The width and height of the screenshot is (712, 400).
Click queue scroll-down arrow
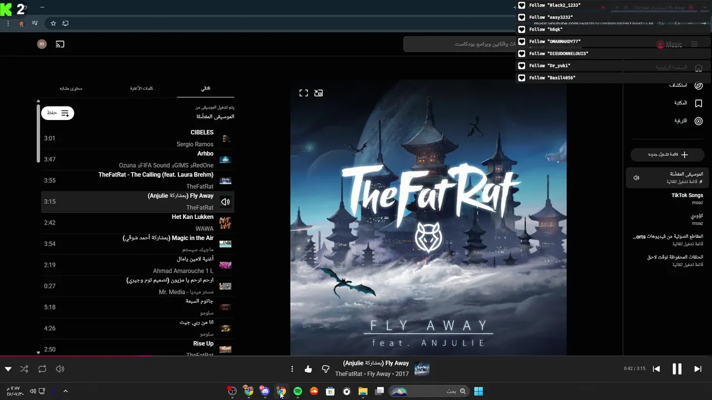(x=38, y=352)
